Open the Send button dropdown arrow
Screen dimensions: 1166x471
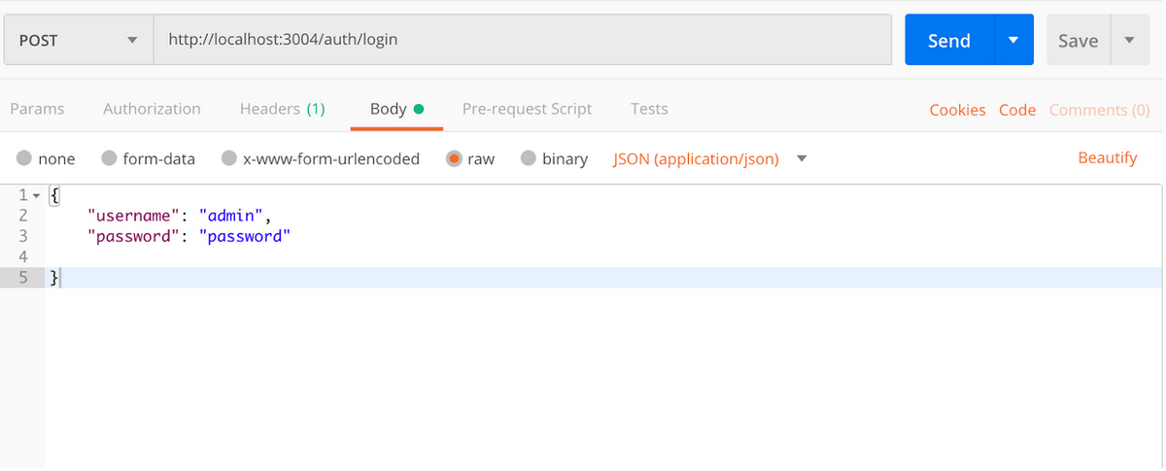pos(1013,40)
